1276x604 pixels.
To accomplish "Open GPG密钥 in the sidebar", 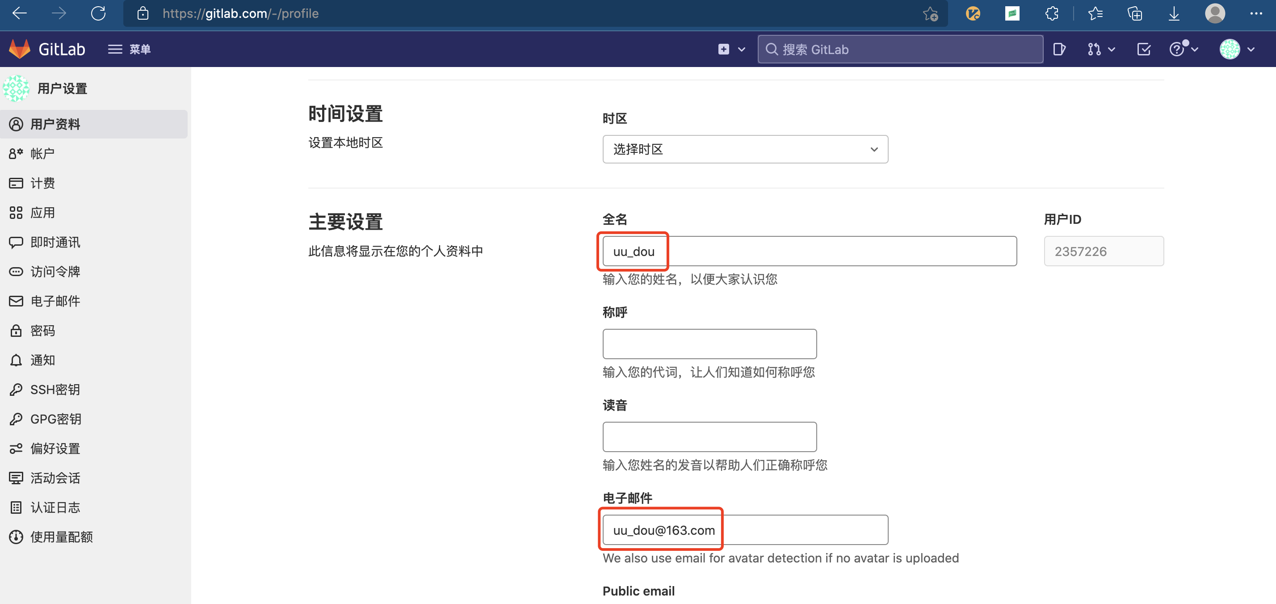I will [x=94, y=419].
